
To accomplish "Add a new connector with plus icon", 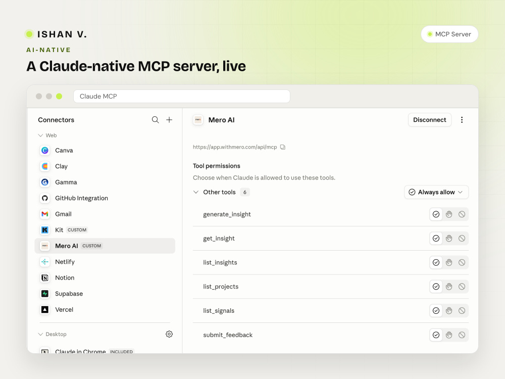I will pos(169,120).
